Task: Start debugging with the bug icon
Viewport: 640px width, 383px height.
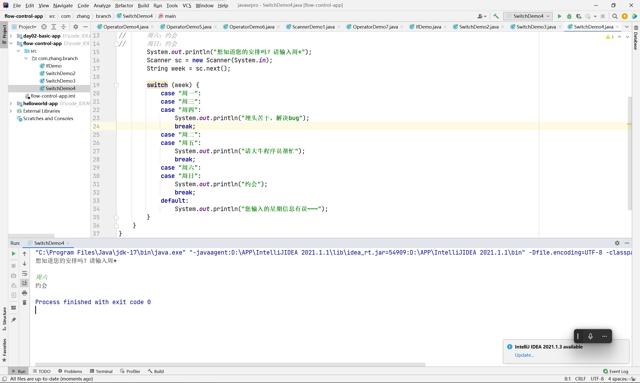Action: pos(569,16)
